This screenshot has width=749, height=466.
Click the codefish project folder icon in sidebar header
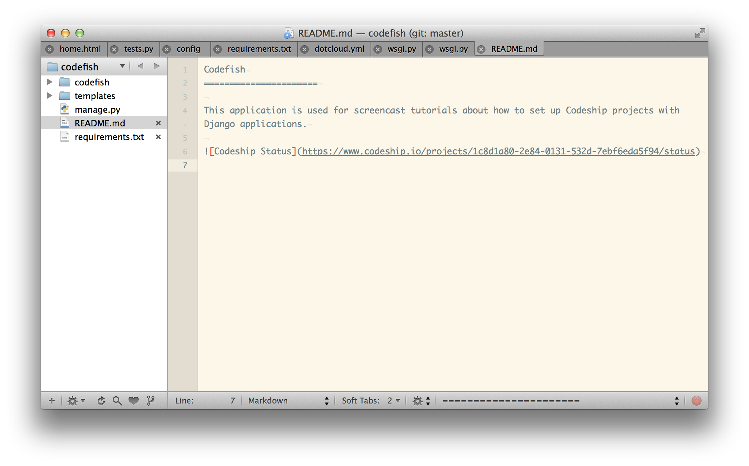(x=52, y=67)
